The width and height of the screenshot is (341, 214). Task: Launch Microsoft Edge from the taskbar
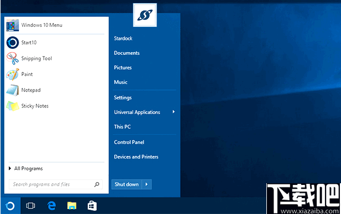tap(51, 206)
